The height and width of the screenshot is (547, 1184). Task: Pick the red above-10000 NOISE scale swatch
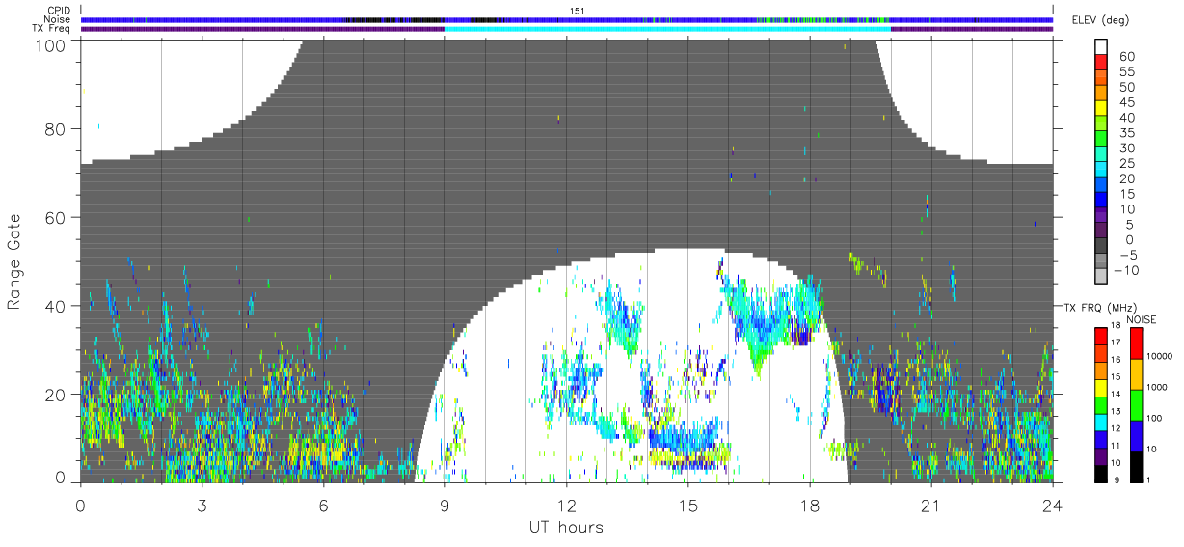coord(1136,343)
